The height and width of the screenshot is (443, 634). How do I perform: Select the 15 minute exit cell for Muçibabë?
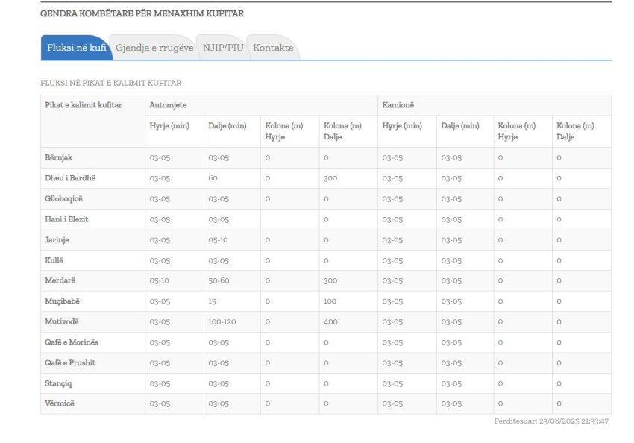pos(213,301)
